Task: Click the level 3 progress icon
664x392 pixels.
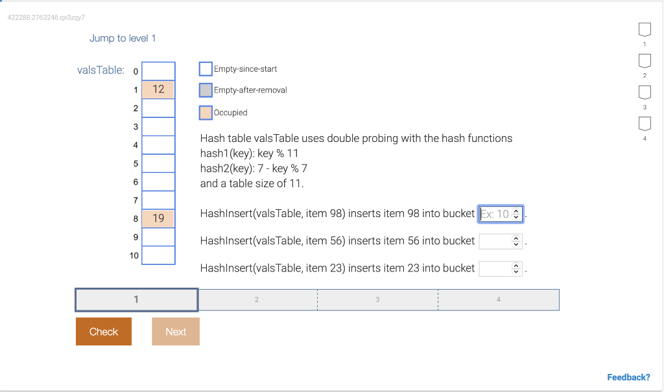Action: 645,92
